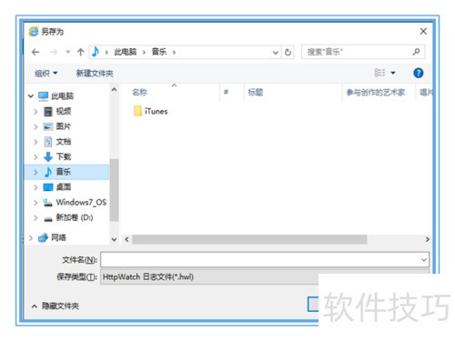Open the 文件名 dropdown arrow

(x=424, y=260)
